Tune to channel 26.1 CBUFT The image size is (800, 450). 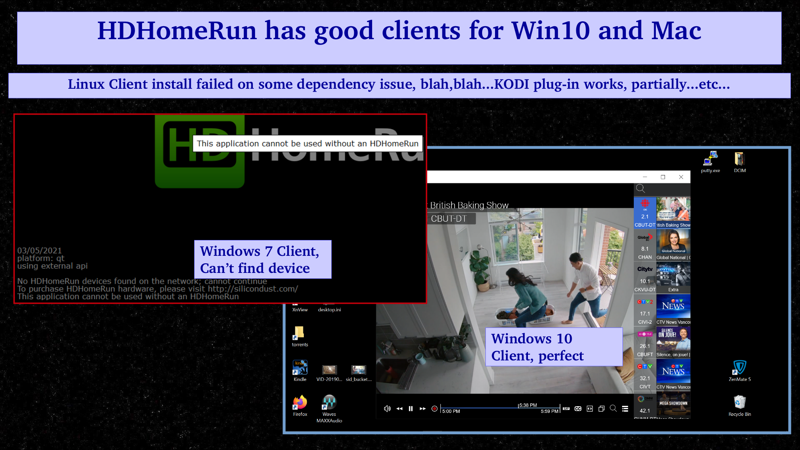[662, 343]
